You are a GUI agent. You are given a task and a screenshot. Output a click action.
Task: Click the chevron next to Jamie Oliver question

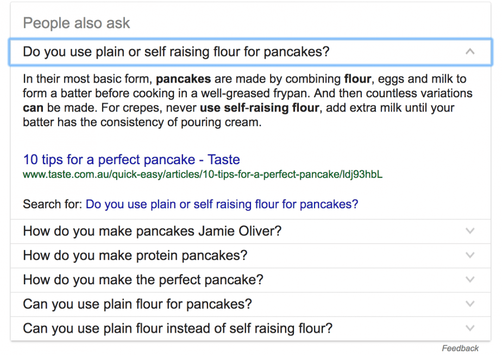point(469,231)
